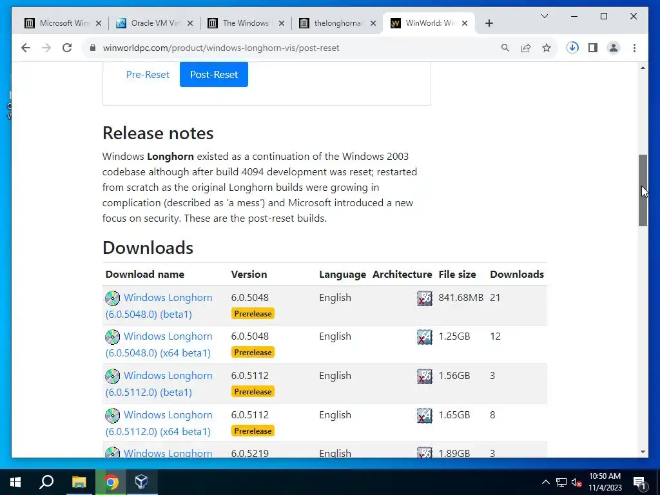Click x86 architecture icon for 1.56GB row

[425, 376]
